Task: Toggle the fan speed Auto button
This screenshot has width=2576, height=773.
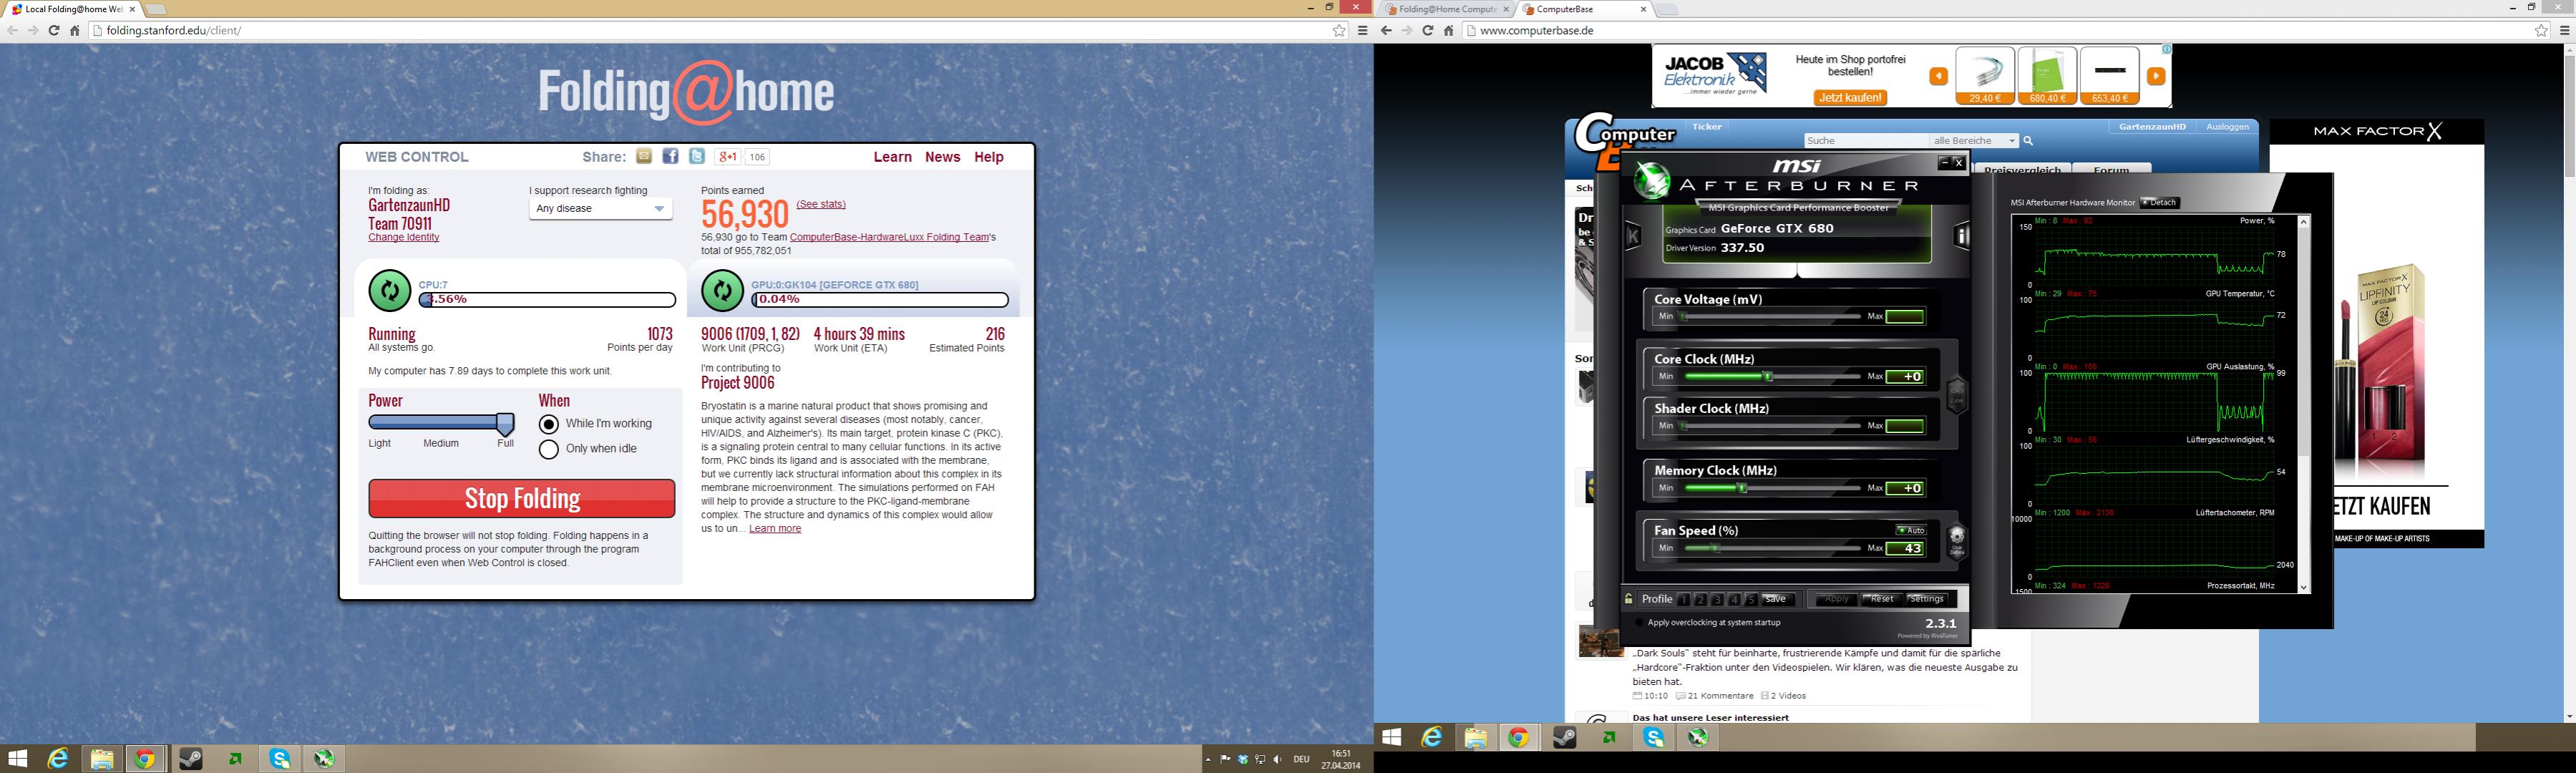Action: point(1911,530)
